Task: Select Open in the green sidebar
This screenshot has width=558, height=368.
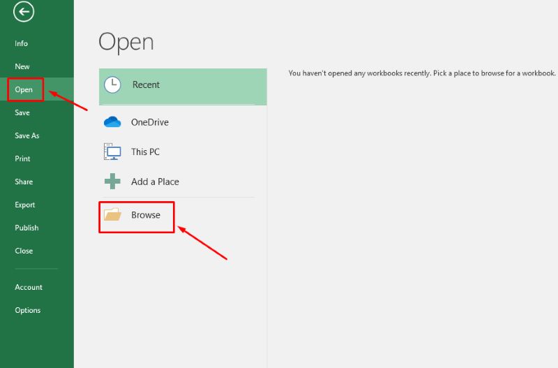Action: coord(24,89)
